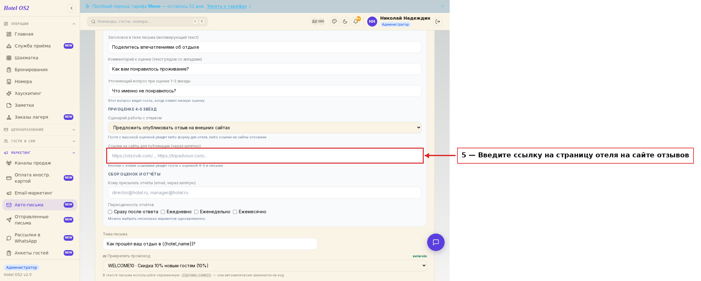Open the WELCOME10 promo code dropdown
The image size is (701, 281).
(x=265, y=266)
